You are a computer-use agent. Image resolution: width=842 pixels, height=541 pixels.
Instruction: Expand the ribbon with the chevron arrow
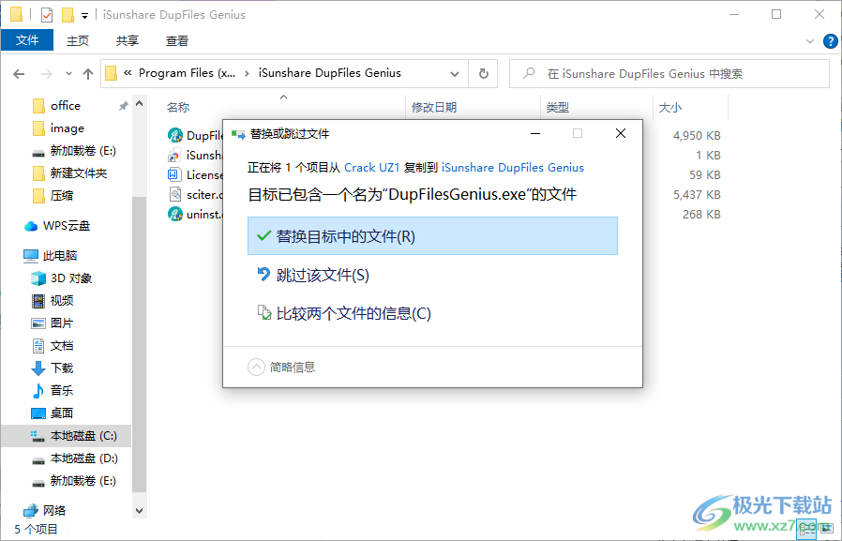coord(810,41)
